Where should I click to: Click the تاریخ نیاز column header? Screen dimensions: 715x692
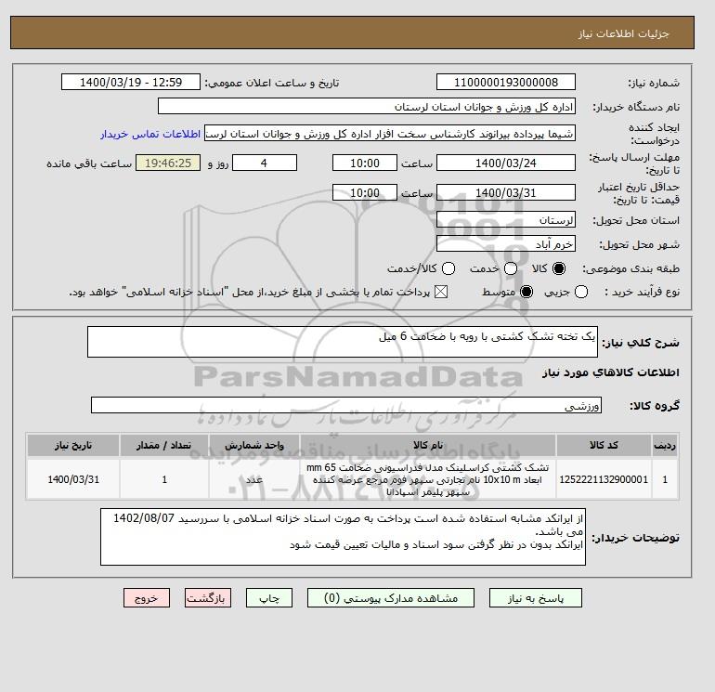click(73, 445)
